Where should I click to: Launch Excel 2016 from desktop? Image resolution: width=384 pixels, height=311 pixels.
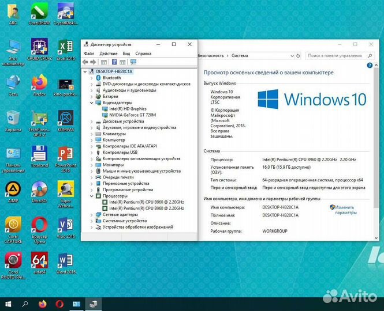(66, 50)
